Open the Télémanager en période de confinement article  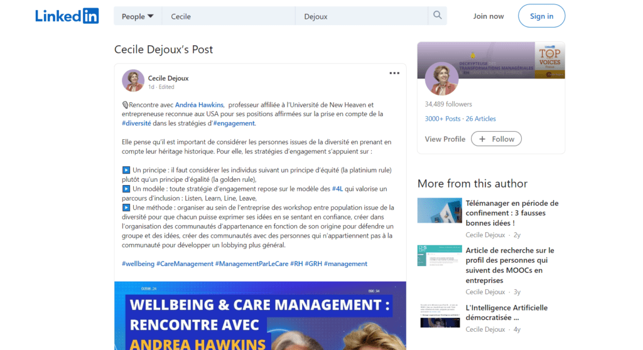click(x=512, y=213)
